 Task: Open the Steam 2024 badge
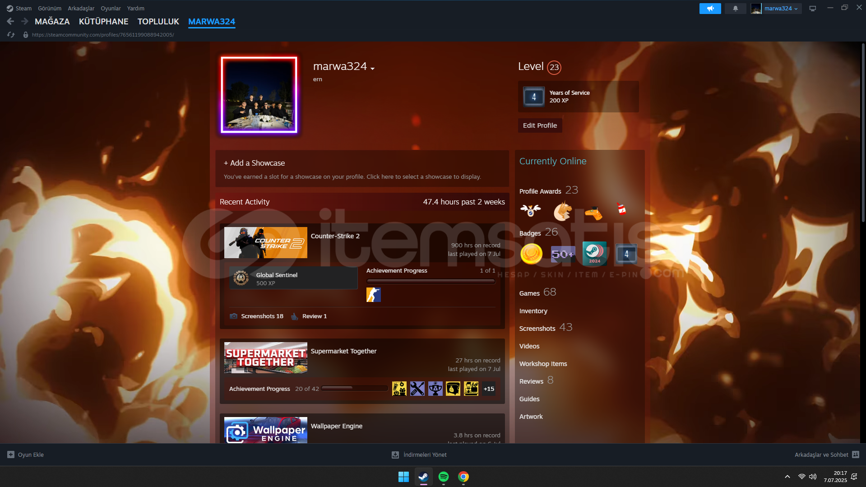(x=594, y=254)
